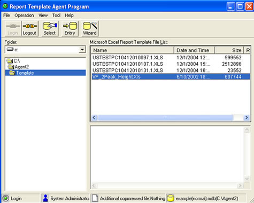Click lower pane scroll down arrow

[247, 178]
